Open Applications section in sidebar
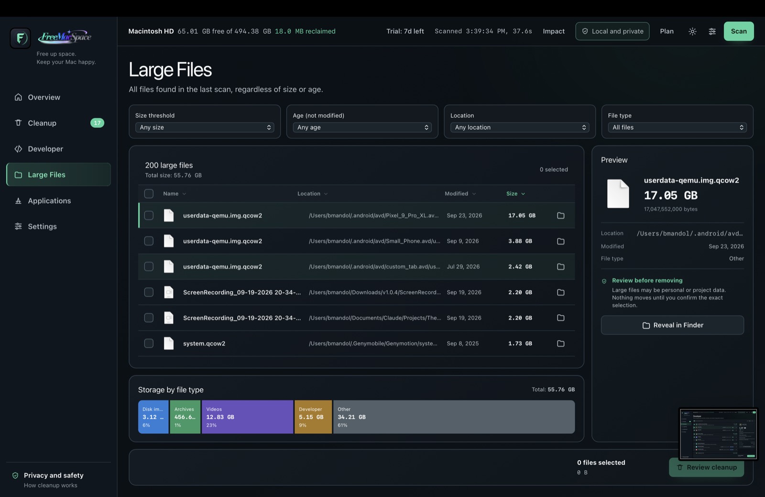This screenshot has width=765, height=497. [x=58, y=201]
